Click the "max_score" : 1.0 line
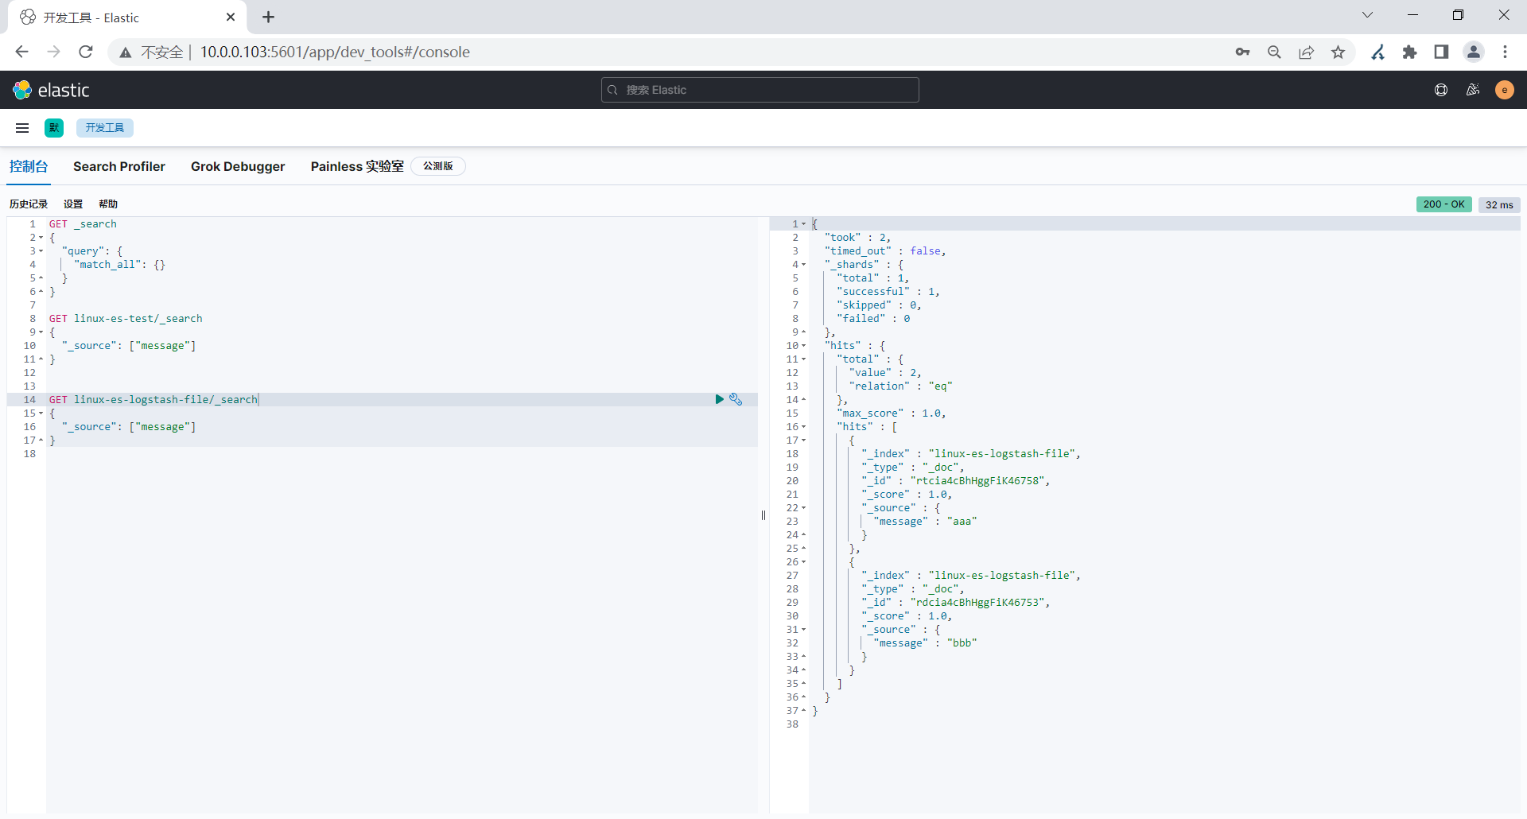This screenshot has width=1527, height=819. coord(892,413)
